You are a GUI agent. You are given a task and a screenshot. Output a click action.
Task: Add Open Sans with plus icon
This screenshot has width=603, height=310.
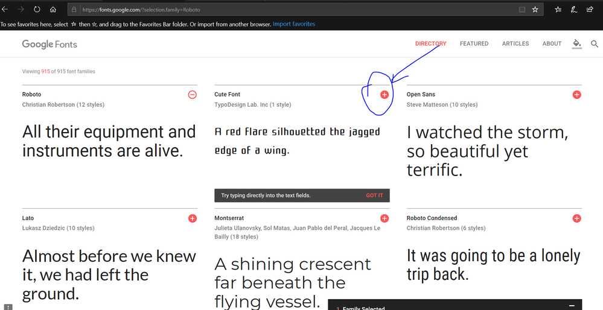click(576, 95)
